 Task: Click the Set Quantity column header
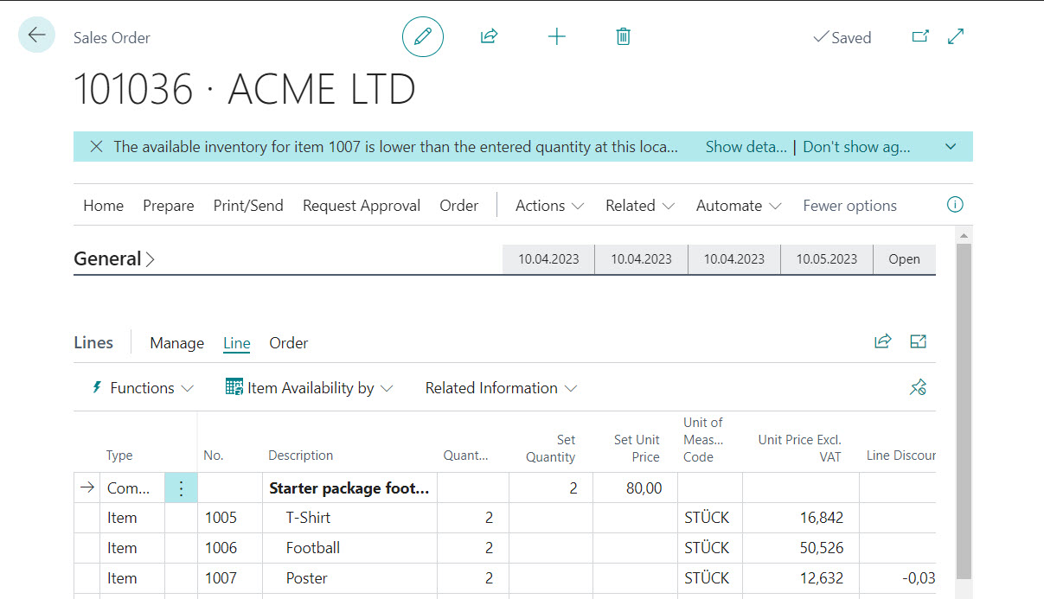point(551,448)
